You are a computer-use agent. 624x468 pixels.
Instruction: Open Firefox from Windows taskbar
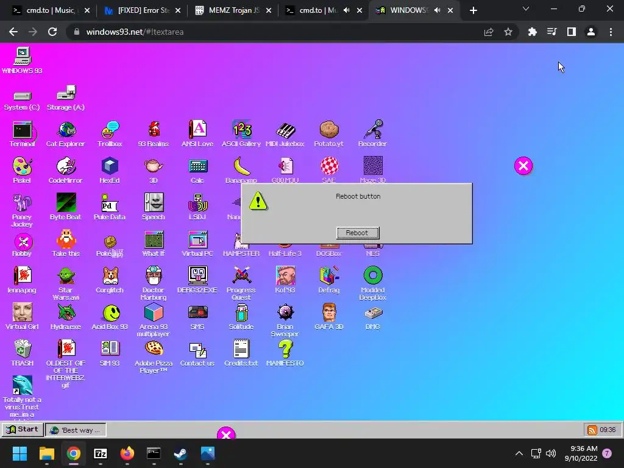(x=127, y=453)
